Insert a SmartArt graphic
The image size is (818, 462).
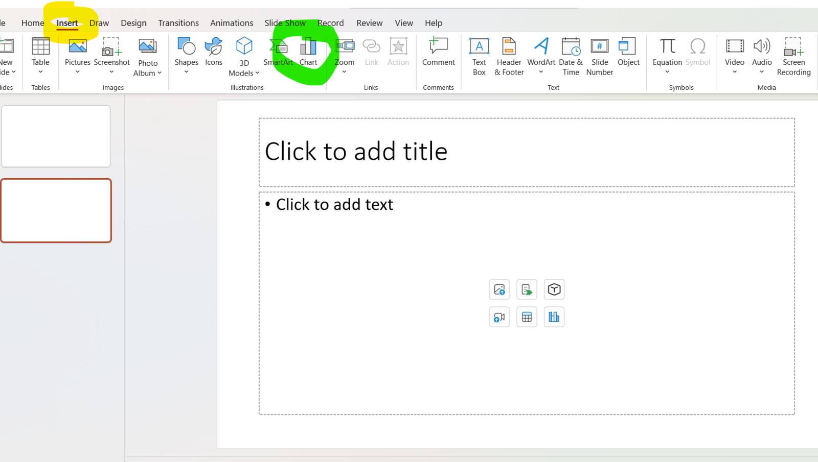coord(279,52)
